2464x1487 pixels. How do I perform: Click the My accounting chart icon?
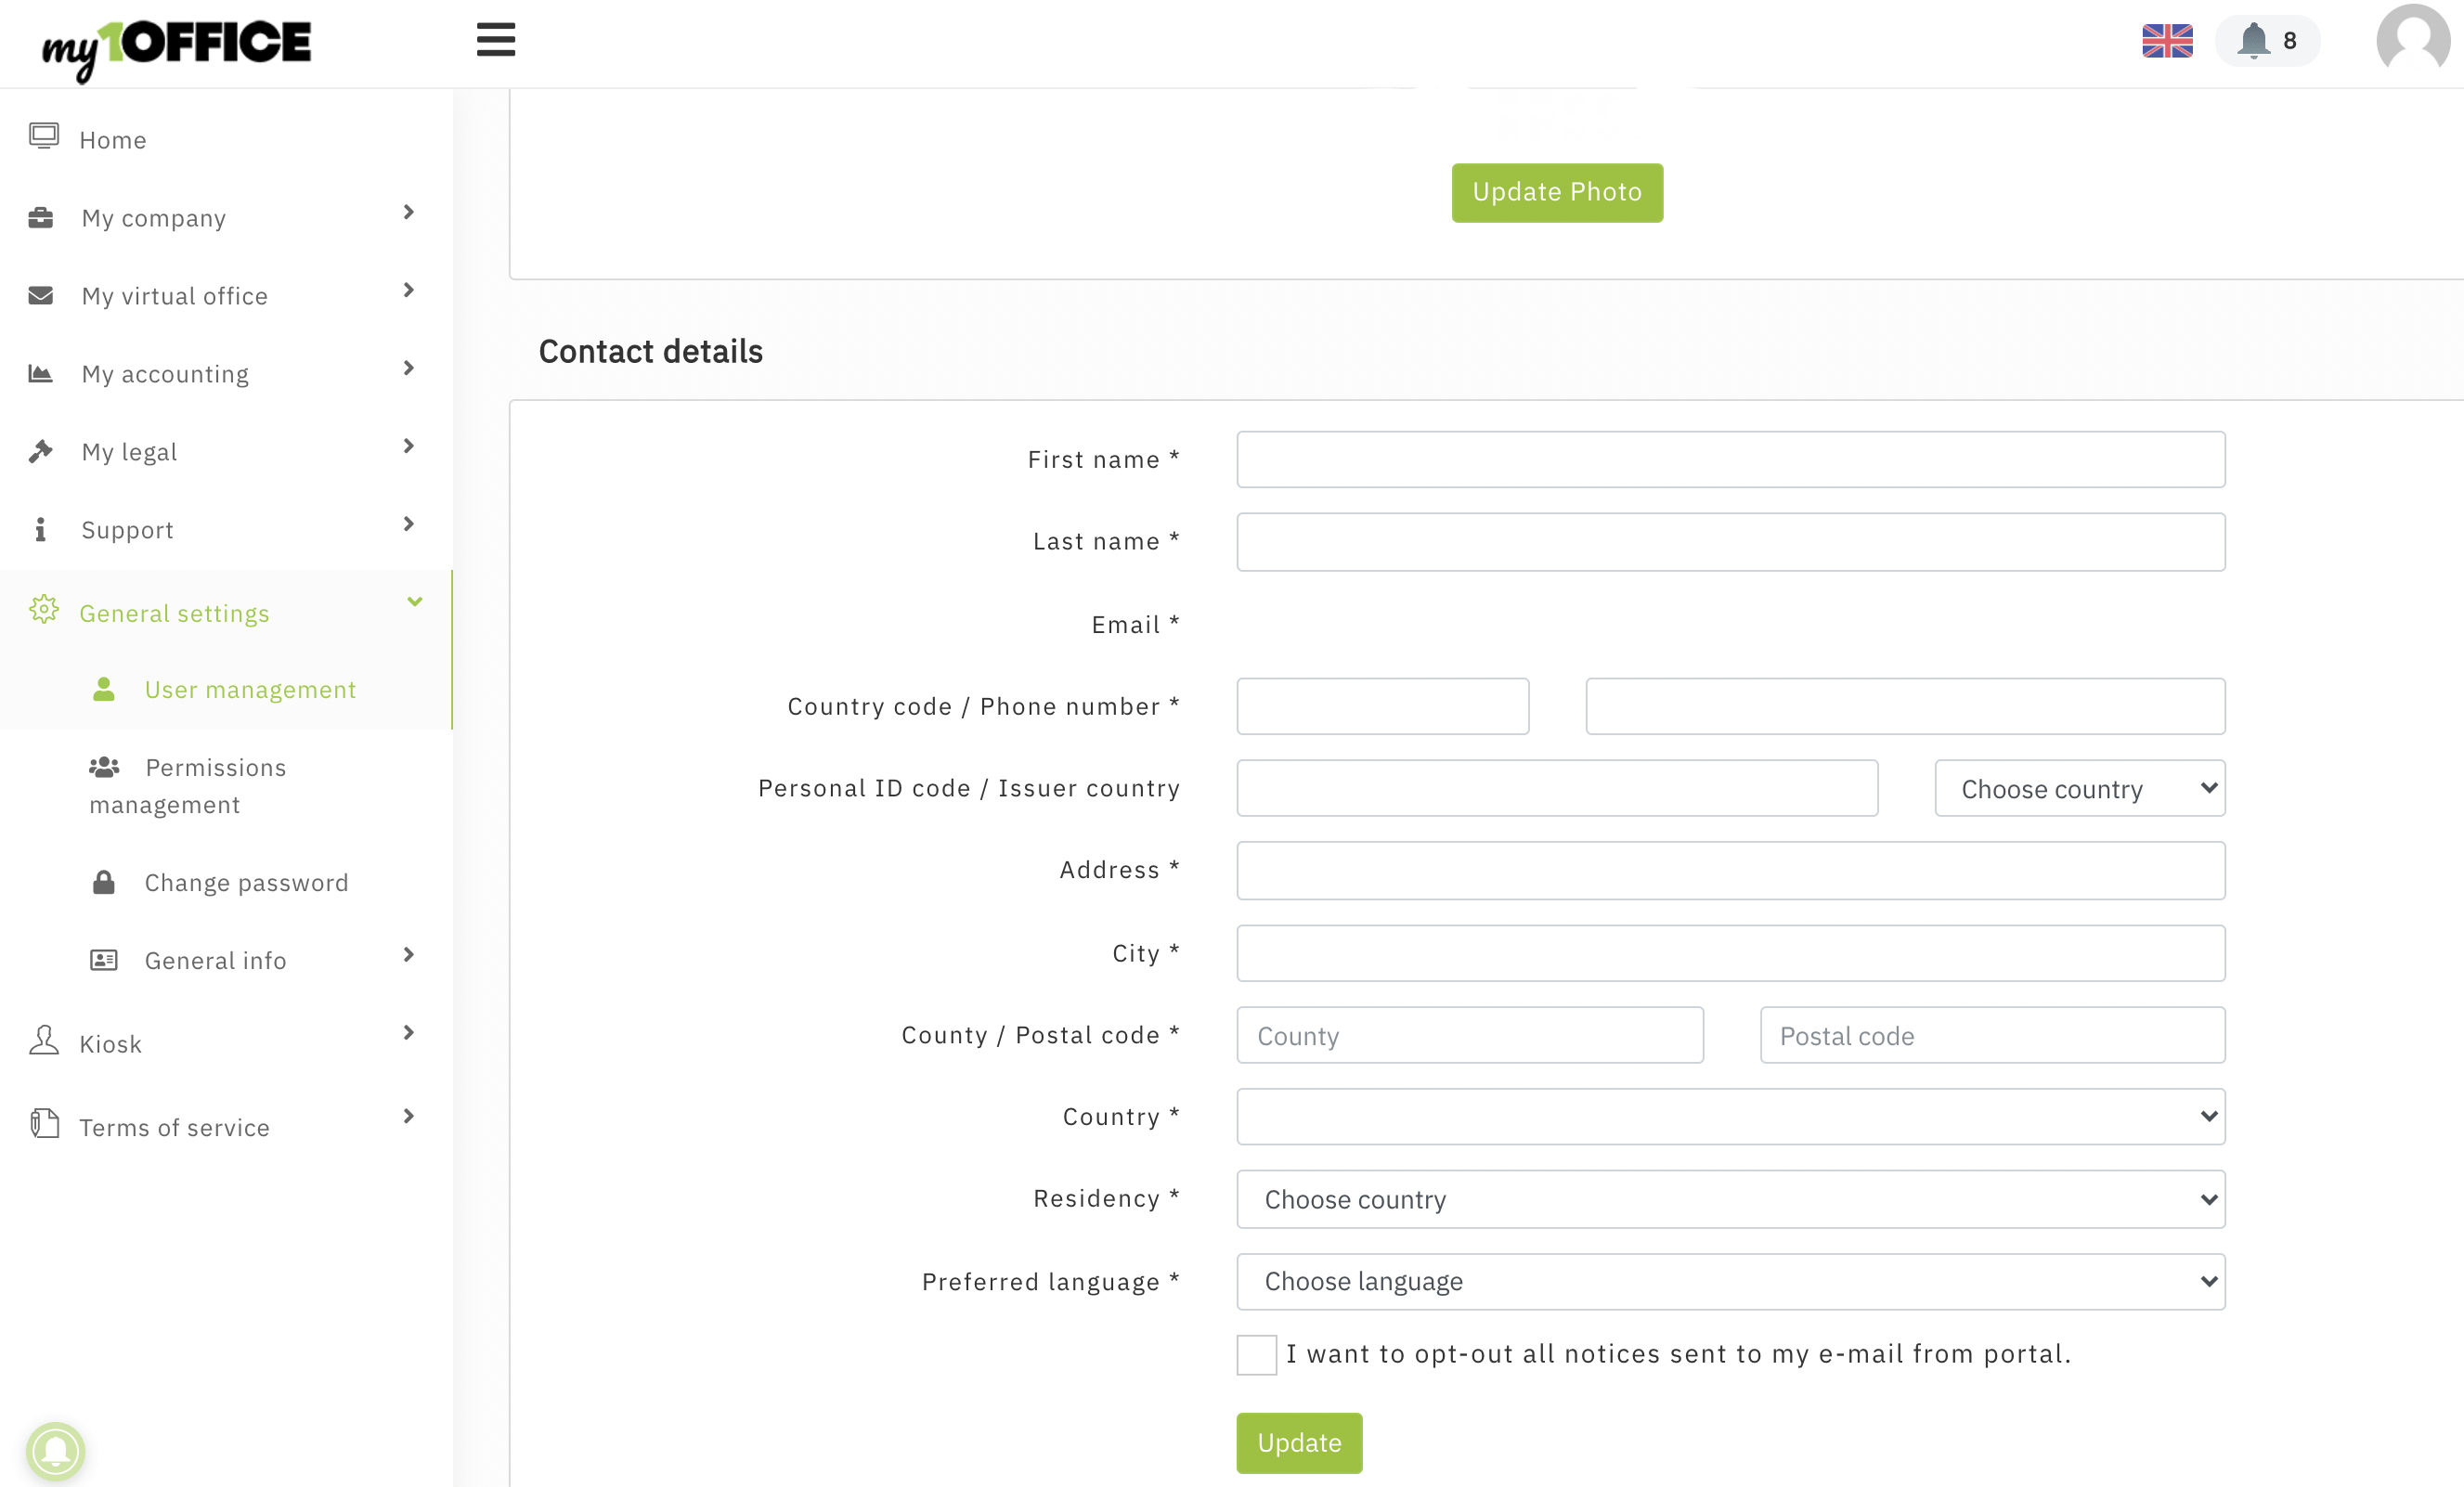point(41,373)
